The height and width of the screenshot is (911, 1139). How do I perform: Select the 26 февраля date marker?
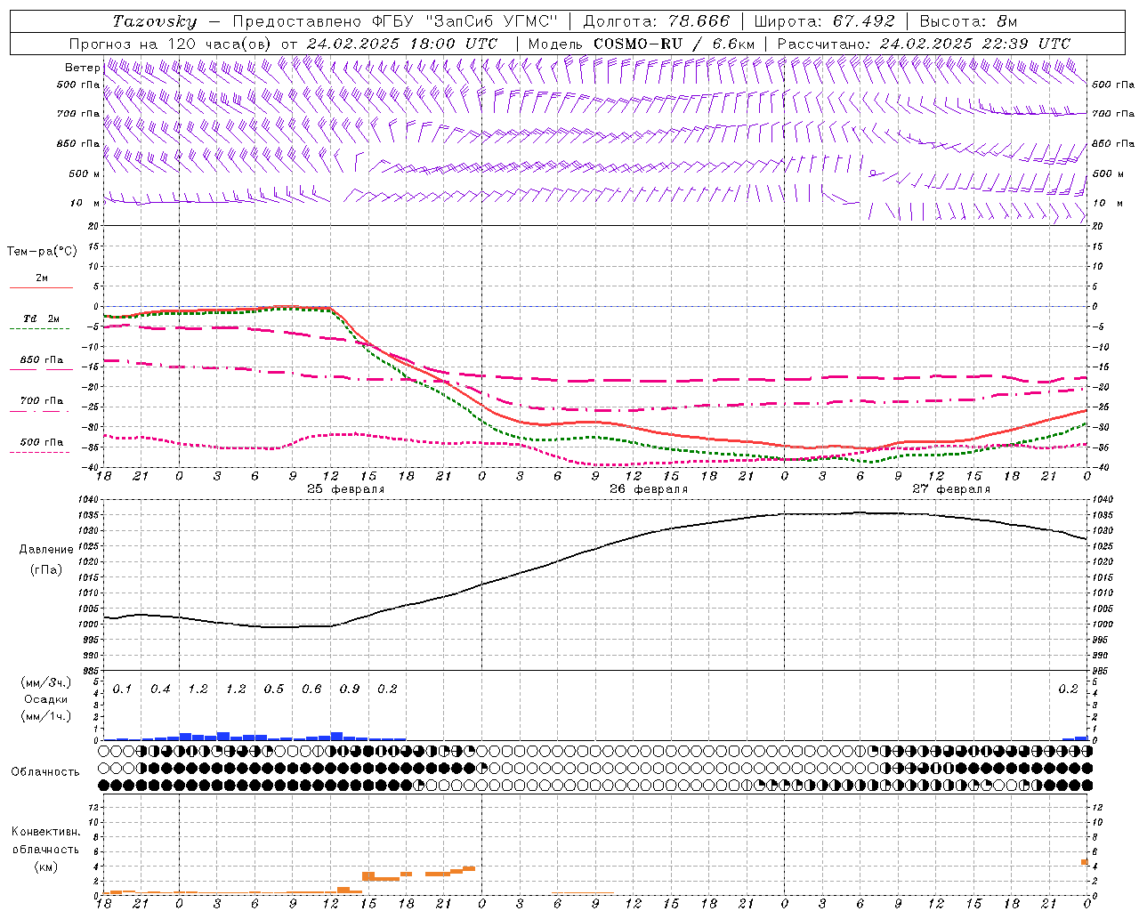click(649, 489)
